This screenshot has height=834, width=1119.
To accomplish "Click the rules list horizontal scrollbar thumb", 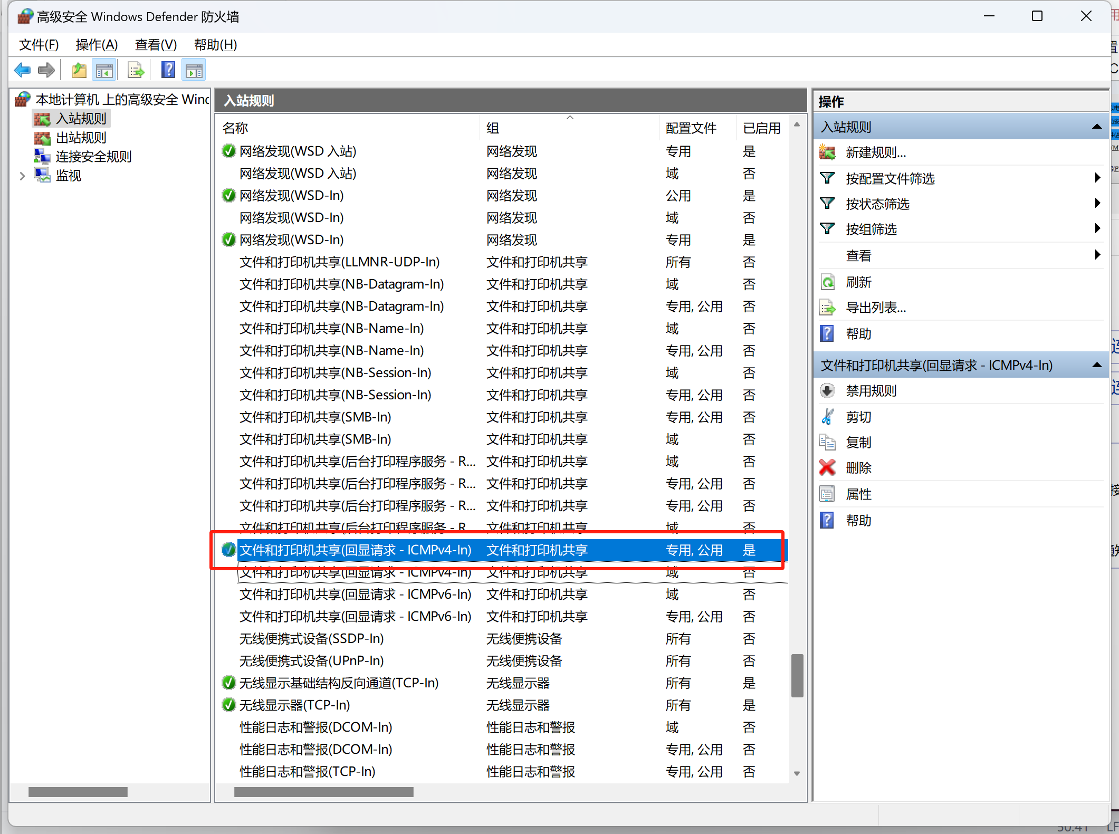I will coord(324,792).
